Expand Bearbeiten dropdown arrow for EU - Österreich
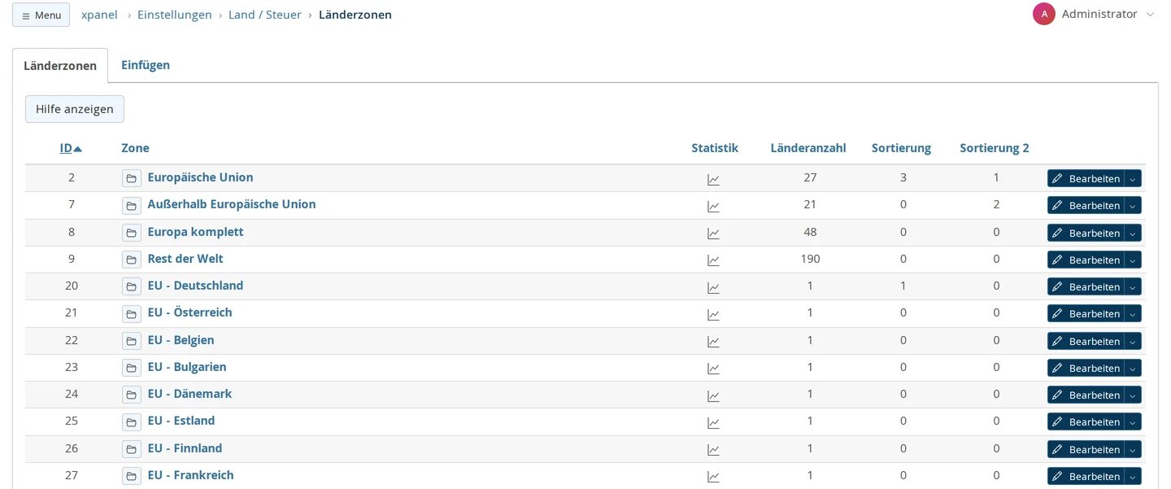The width and height of the screenshot is (1171, 489). pyautogui.click(x=1133, y=313)
